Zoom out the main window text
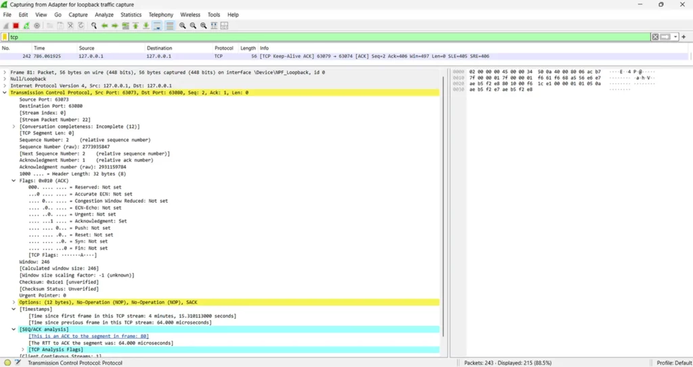 click(x=193, y=26)
